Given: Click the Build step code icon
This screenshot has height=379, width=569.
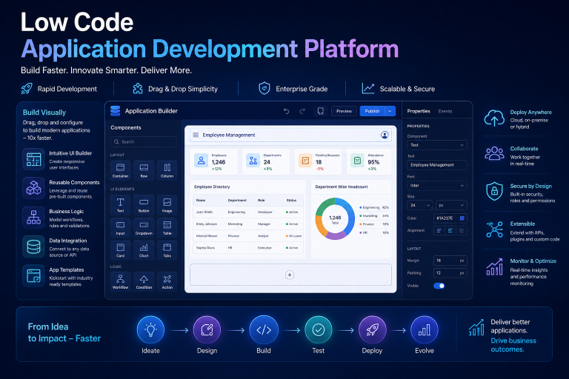Looking at the screenshot, I should tap(264, 329).
